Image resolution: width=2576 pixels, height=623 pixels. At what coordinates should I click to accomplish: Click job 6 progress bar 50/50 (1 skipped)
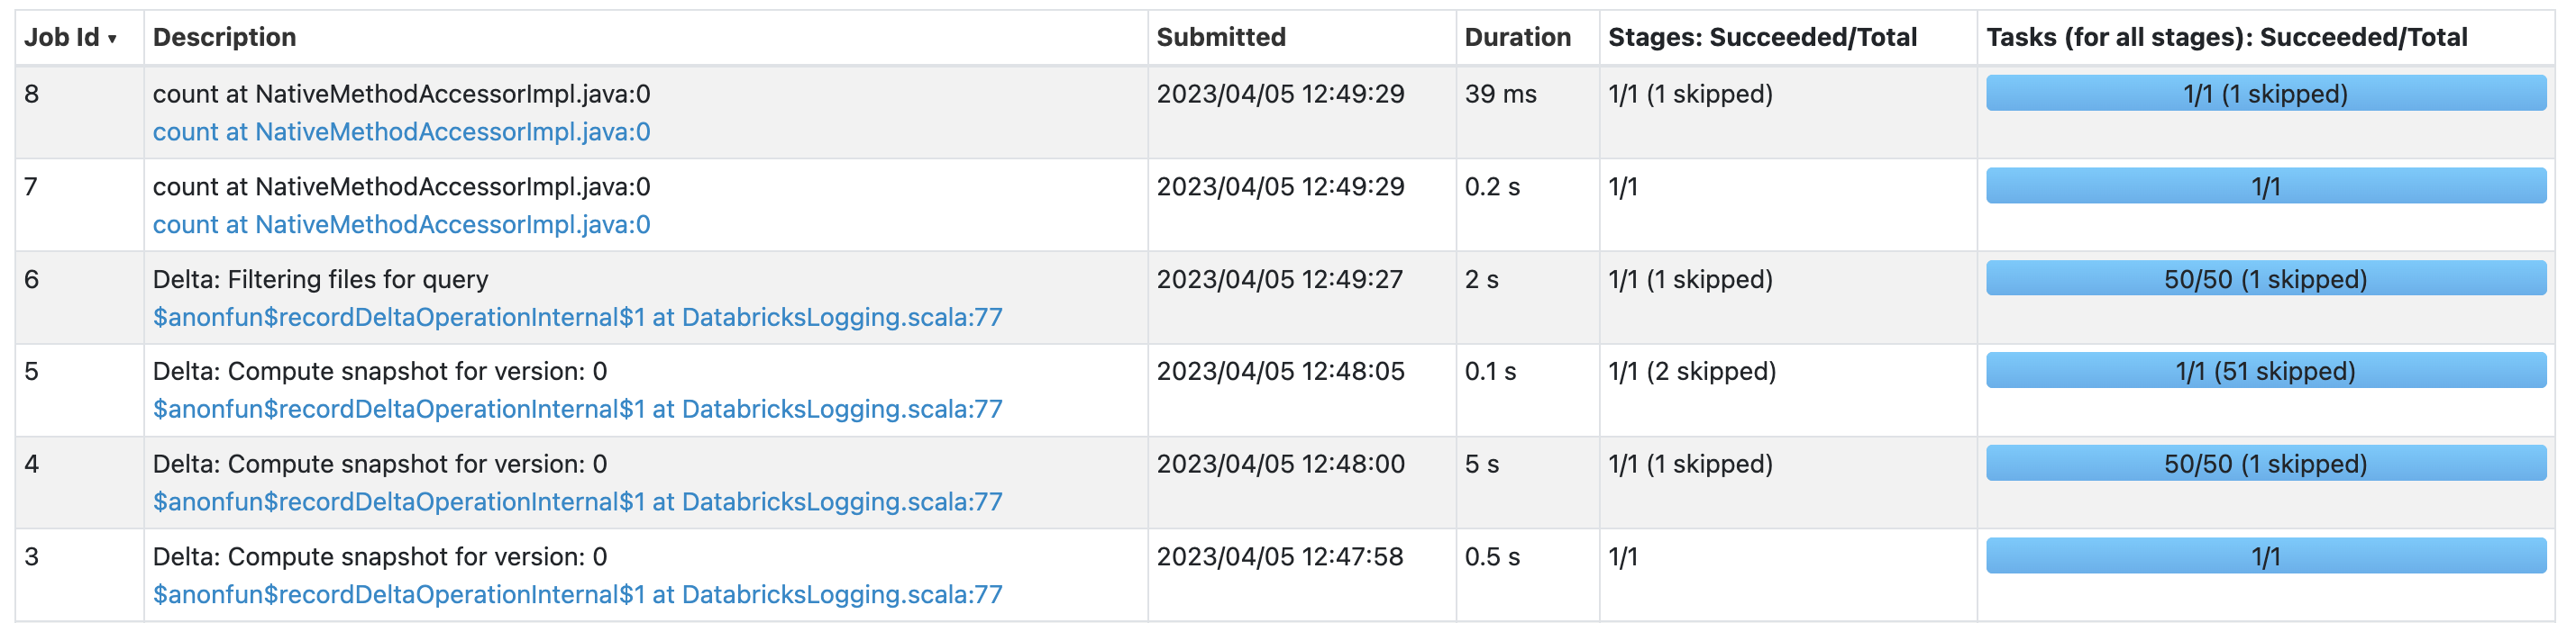2265,280
